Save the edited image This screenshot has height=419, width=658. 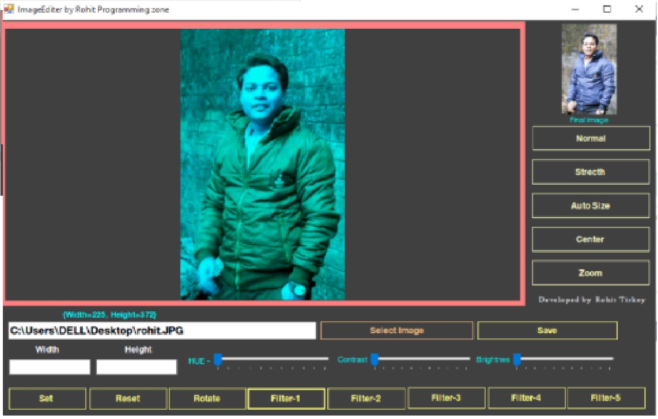tap(547, 331)
